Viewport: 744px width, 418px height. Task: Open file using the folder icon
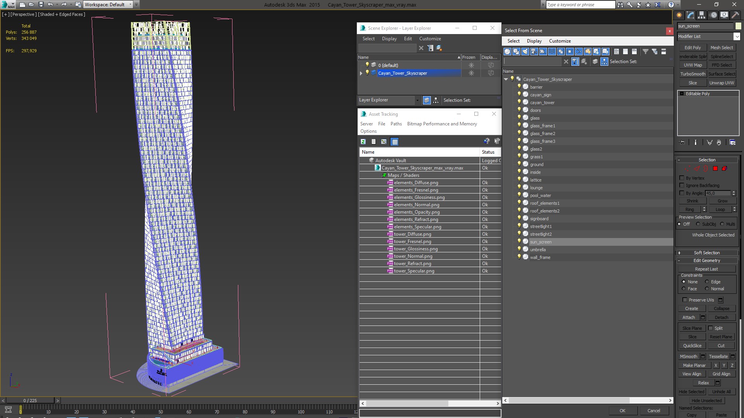coord(32,5)
